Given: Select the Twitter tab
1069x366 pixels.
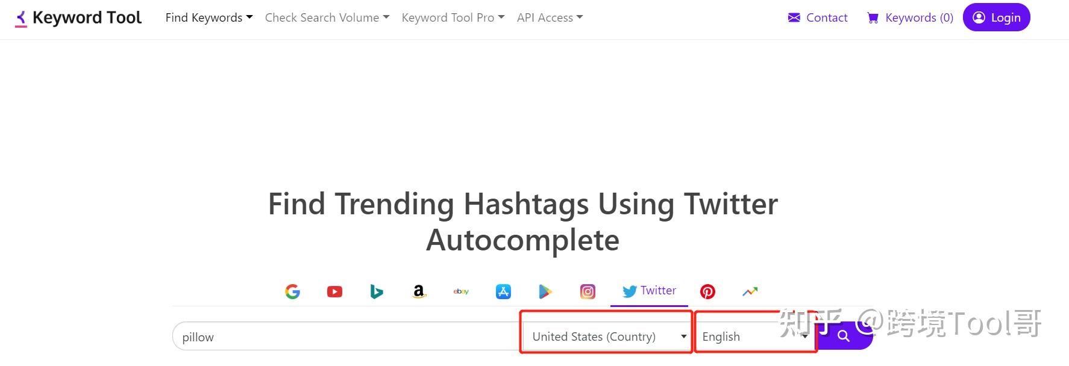Looking at the screenshot, I should tap(649, 291).
